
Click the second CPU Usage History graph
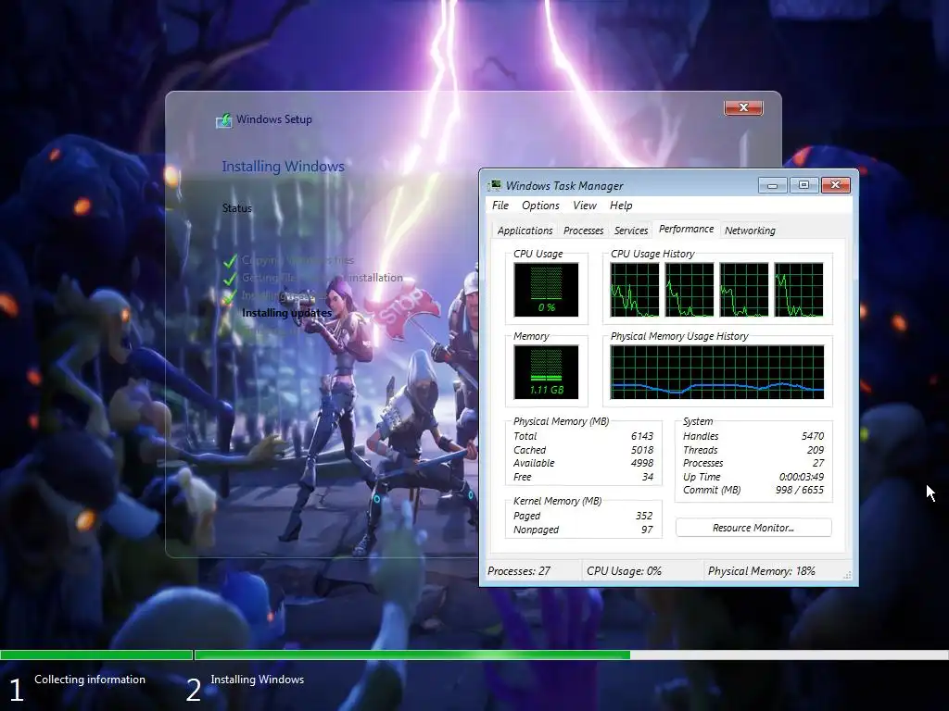coord(690,290)
